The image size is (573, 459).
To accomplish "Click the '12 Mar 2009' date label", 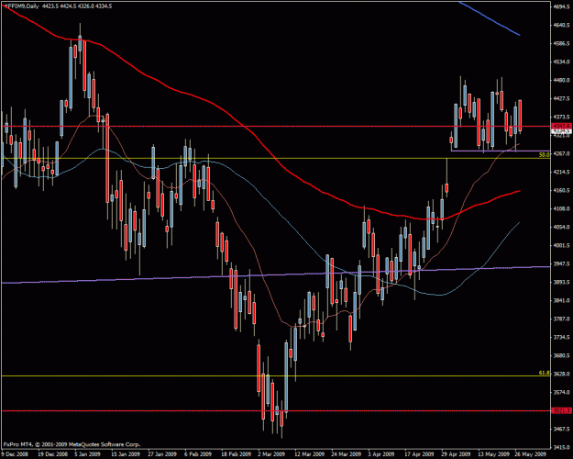I will [308, 453].
